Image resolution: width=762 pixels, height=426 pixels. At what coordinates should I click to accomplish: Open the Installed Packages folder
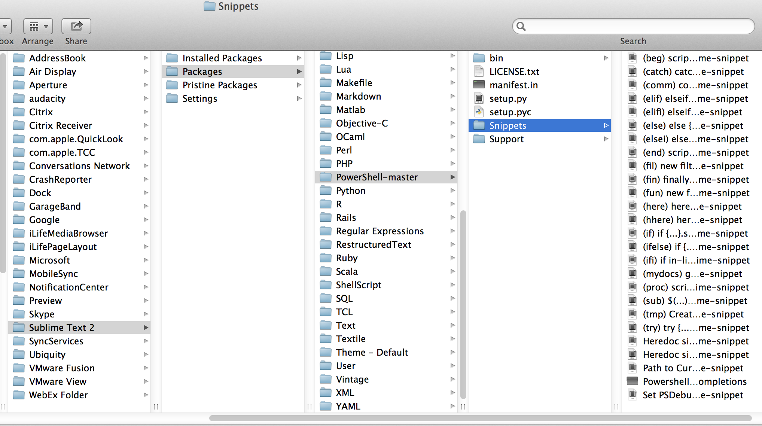coord(233,58)
